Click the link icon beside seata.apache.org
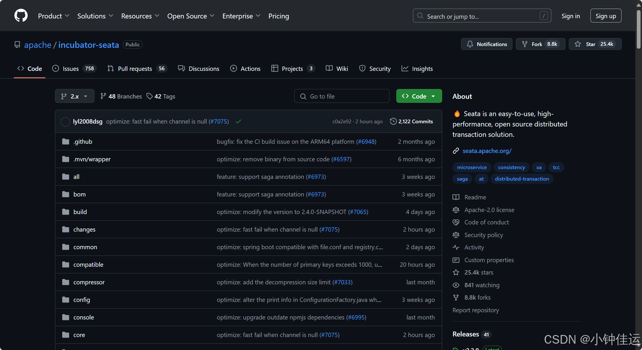The height and width of the screenshot is (350, 642). click(456, 151)
